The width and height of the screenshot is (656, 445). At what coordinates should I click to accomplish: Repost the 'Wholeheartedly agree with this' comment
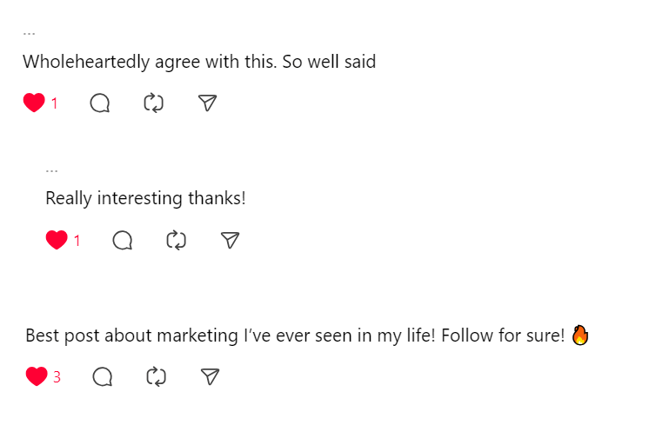(x=153, y=103)
